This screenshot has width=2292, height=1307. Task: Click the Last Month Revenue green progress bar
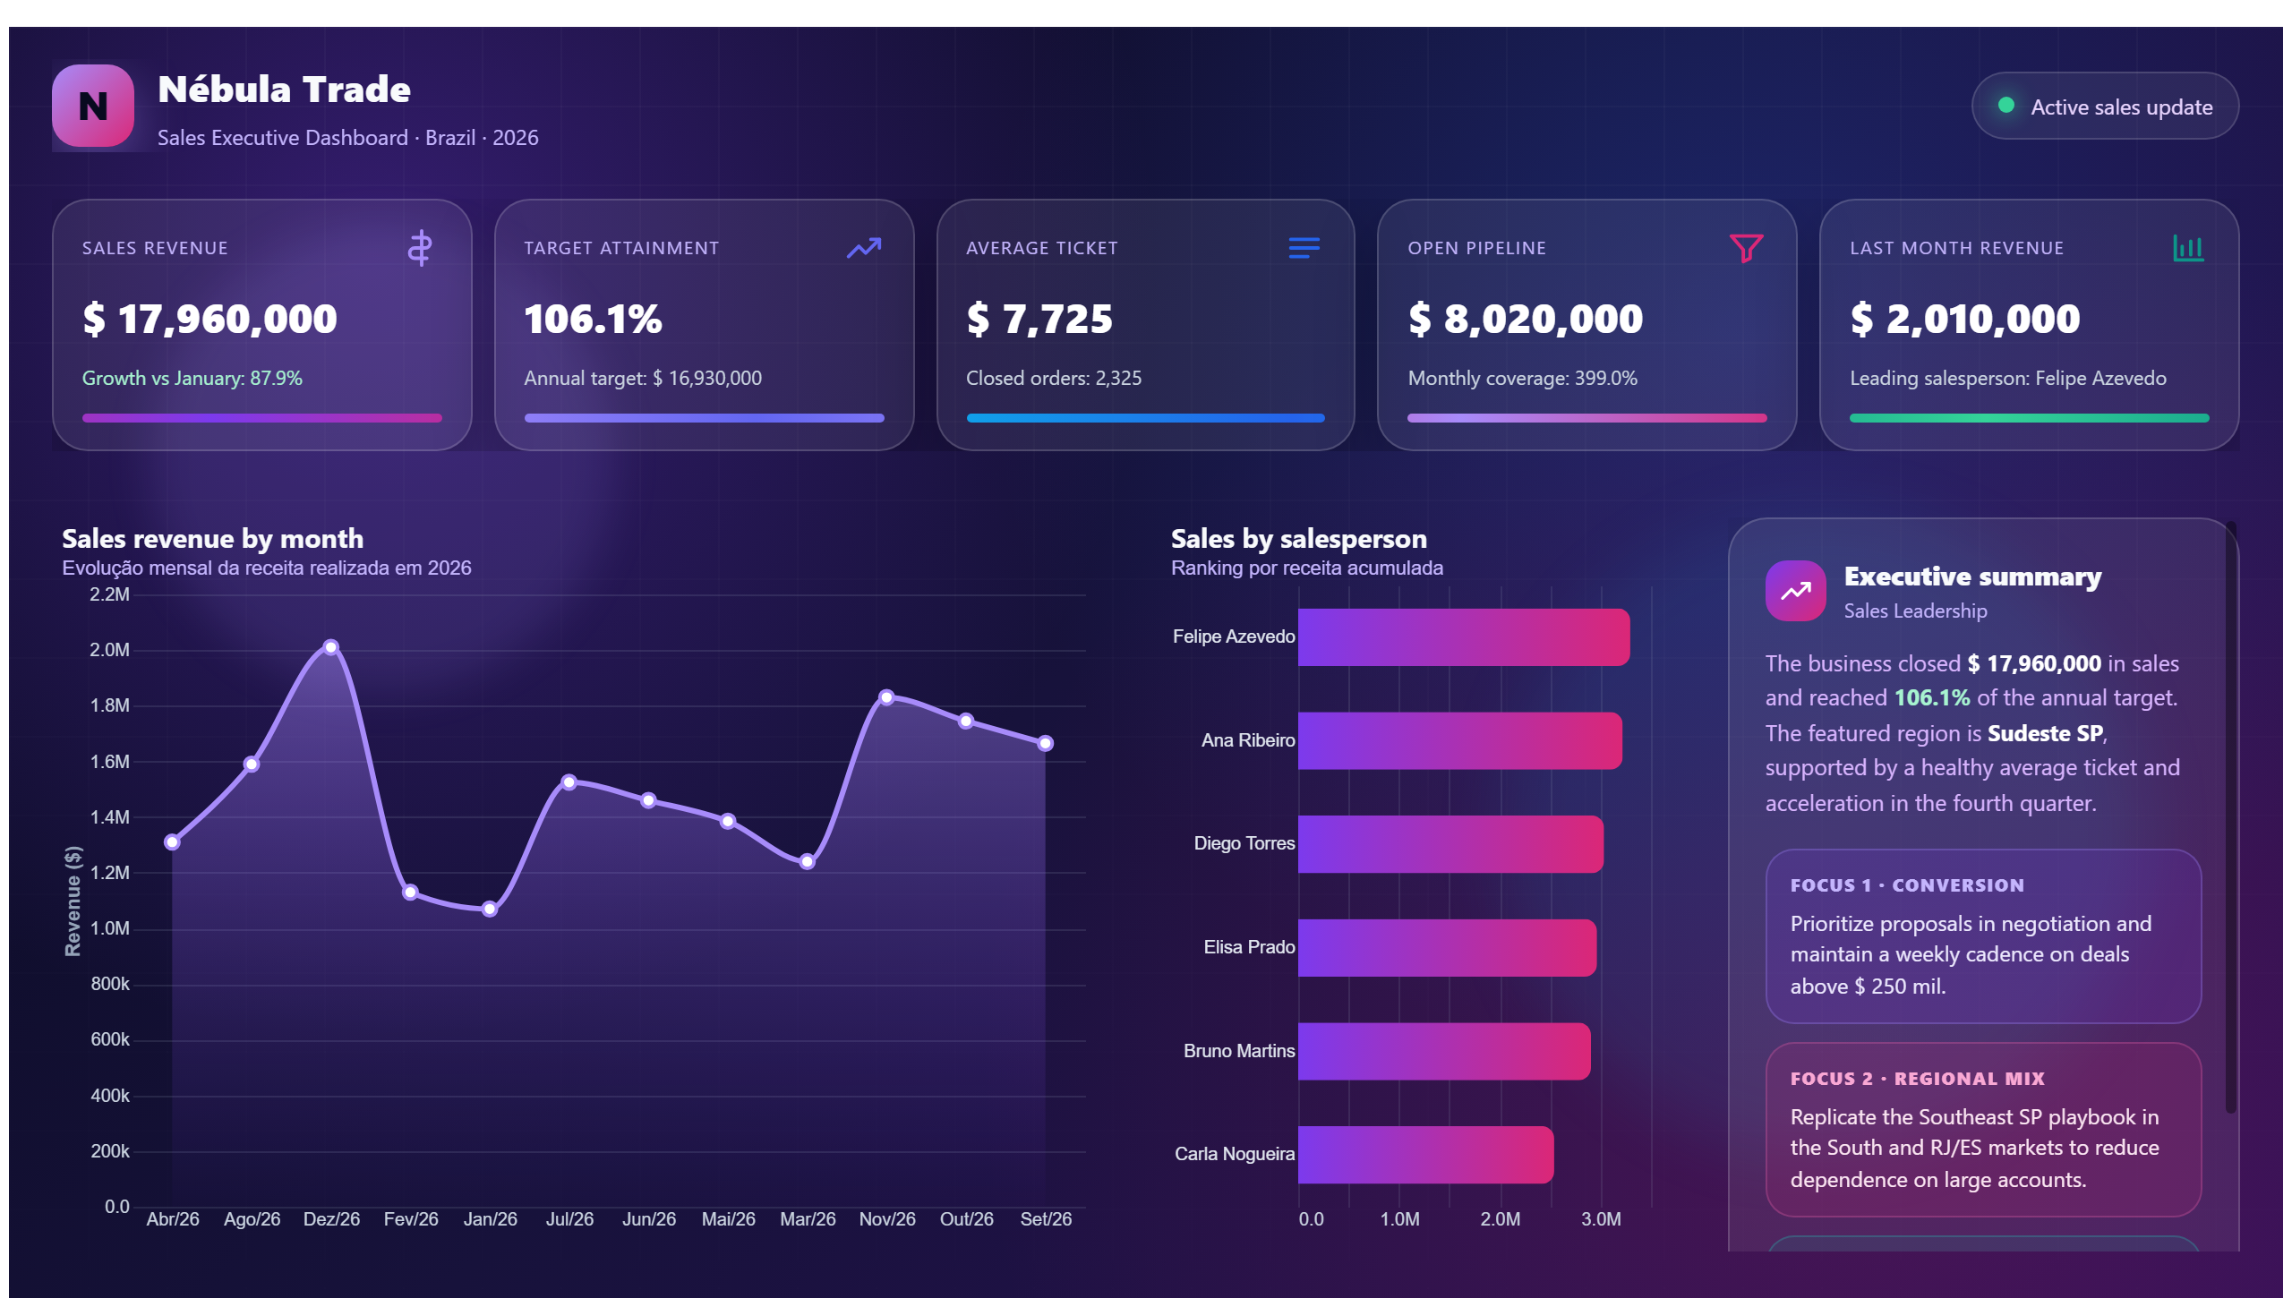pyautogui.click(x=2029, y=418)
